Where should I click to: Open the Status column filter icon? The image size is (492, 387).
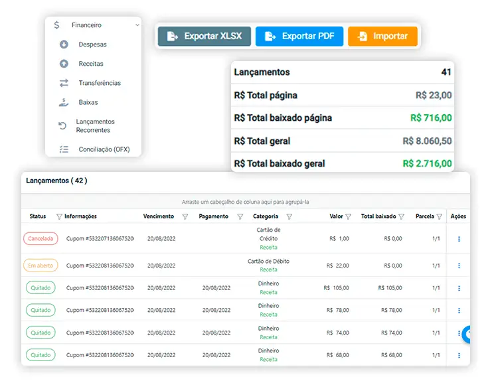coord(59,216)
